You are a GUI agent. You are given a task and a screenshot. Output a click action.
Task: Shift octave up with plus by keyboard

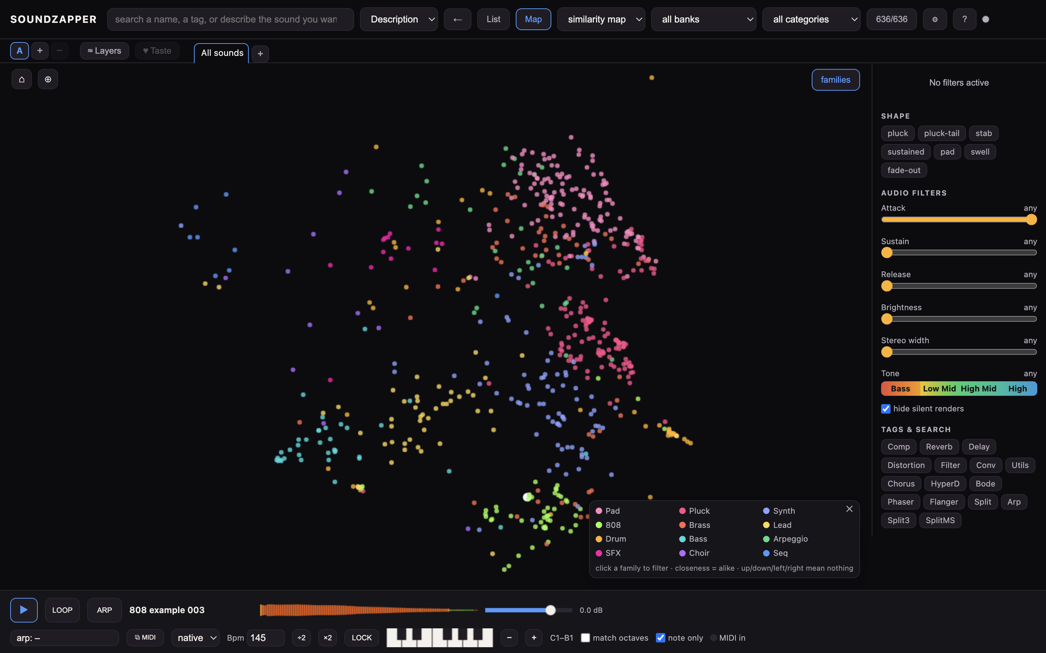click(x=534, y=637)
